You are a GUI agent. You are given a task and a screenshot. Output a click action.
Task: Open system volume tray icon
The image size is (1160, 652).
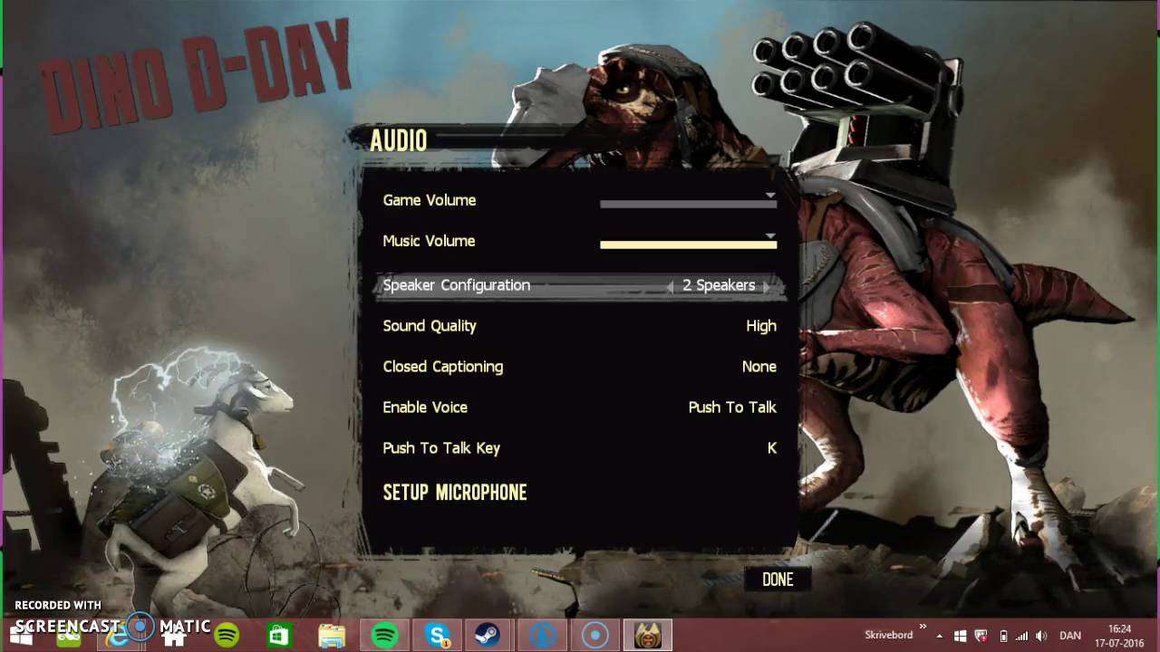pyautogui.click(x=1041, y=636)
